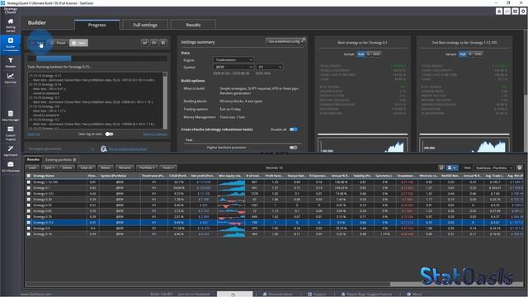Open the Engine dropdown

[233, 60]
